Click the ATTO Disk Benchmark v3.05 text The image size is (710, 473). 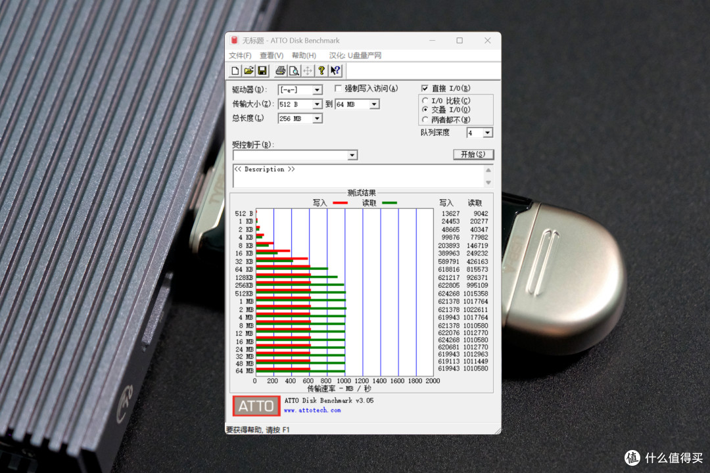329,401
